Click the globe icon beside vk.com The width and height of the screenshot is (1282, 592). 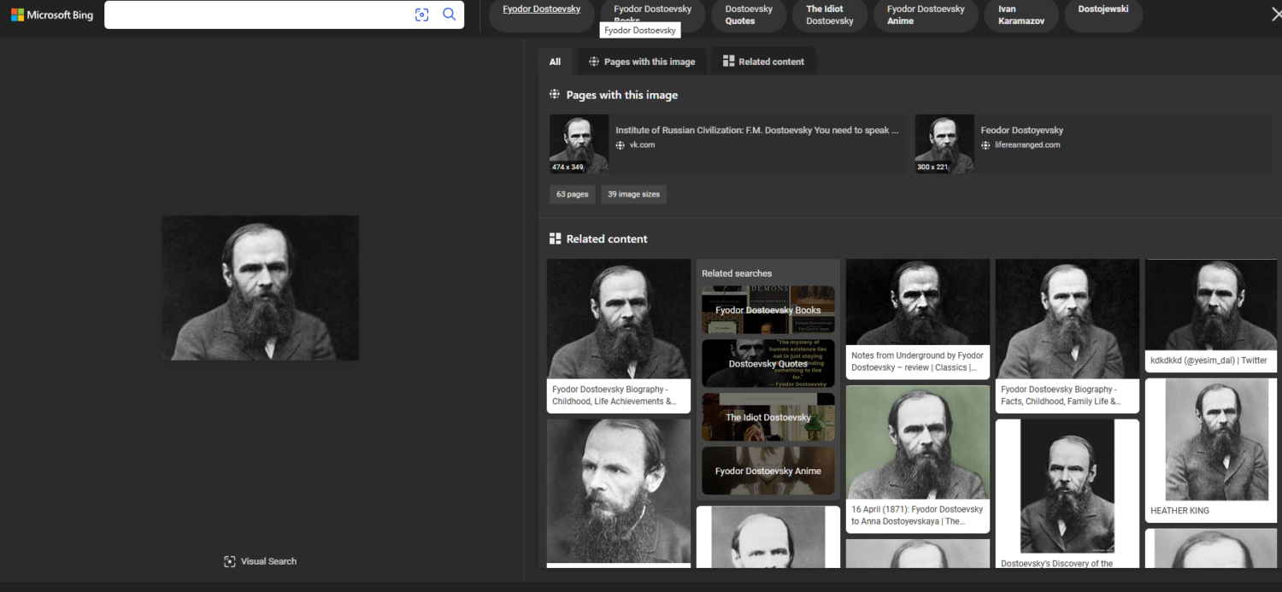(621, 145)
